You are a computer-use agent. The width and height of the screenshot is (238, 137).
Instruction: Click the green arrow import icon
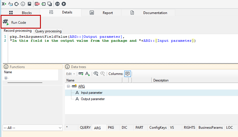43,4
